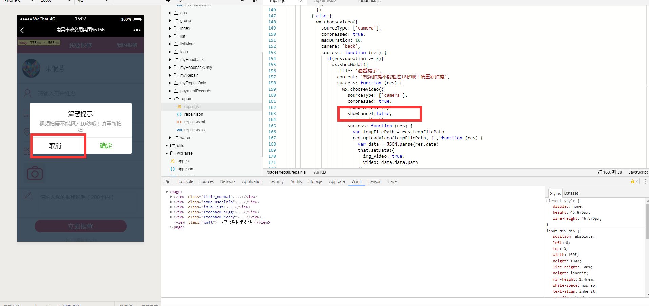
Task: Tap the camera icon on the repair form
Action: (x=35, y=173)
